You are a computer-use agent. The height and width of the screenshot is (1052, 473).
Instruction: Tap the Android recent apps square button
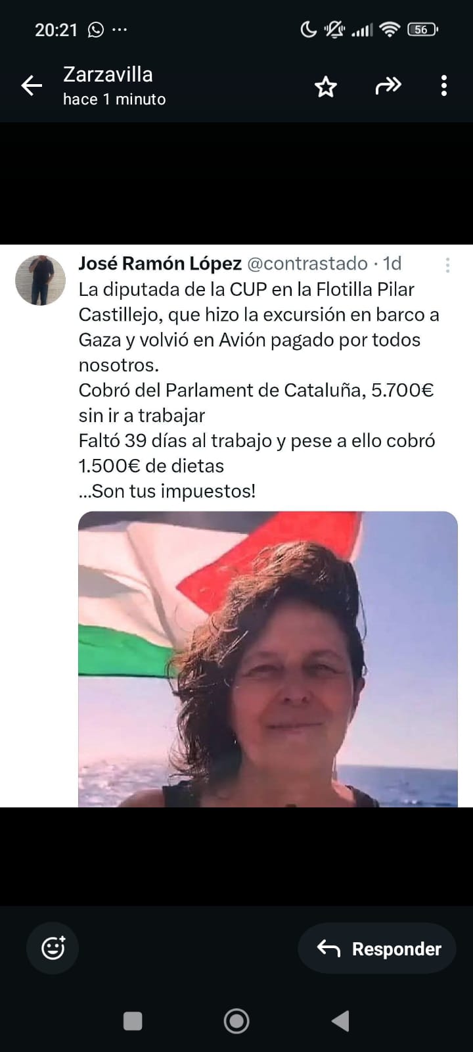point(133,1020)
